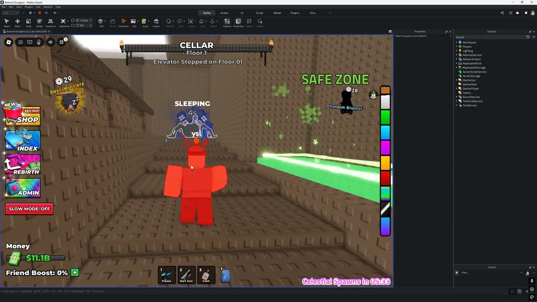The width and height of the screenshot is (537, 302).
Task: Pick the red color swatch
Action: click(385, 177)
